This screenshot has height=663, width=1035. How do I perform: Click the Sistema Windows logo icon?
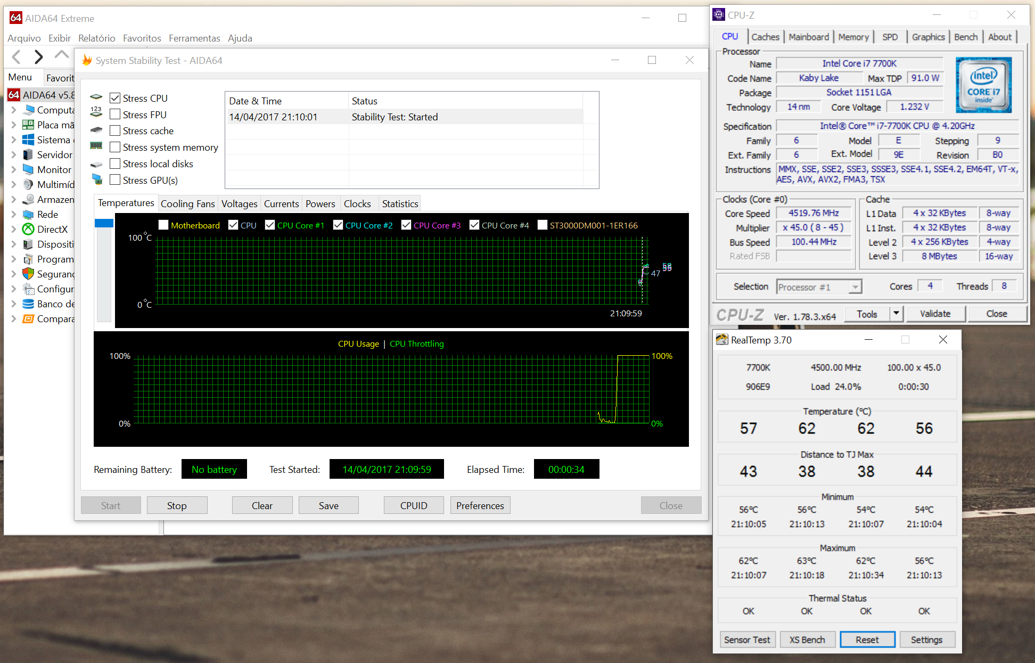(x=28, y=140)
